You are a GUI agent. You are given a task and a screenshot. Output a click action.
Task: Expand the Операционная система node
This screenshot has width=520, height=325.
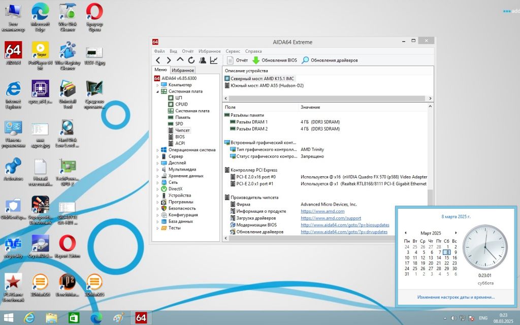[x=157, y=150]
